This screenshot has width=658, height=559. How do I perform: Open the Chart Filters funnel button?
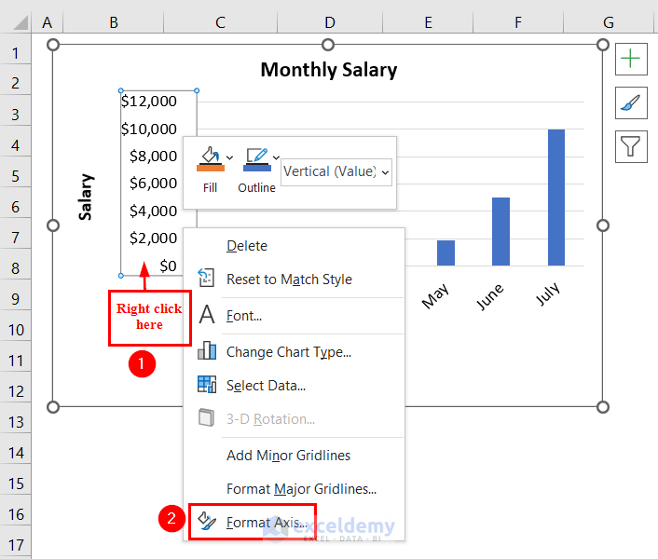(631, 147)
